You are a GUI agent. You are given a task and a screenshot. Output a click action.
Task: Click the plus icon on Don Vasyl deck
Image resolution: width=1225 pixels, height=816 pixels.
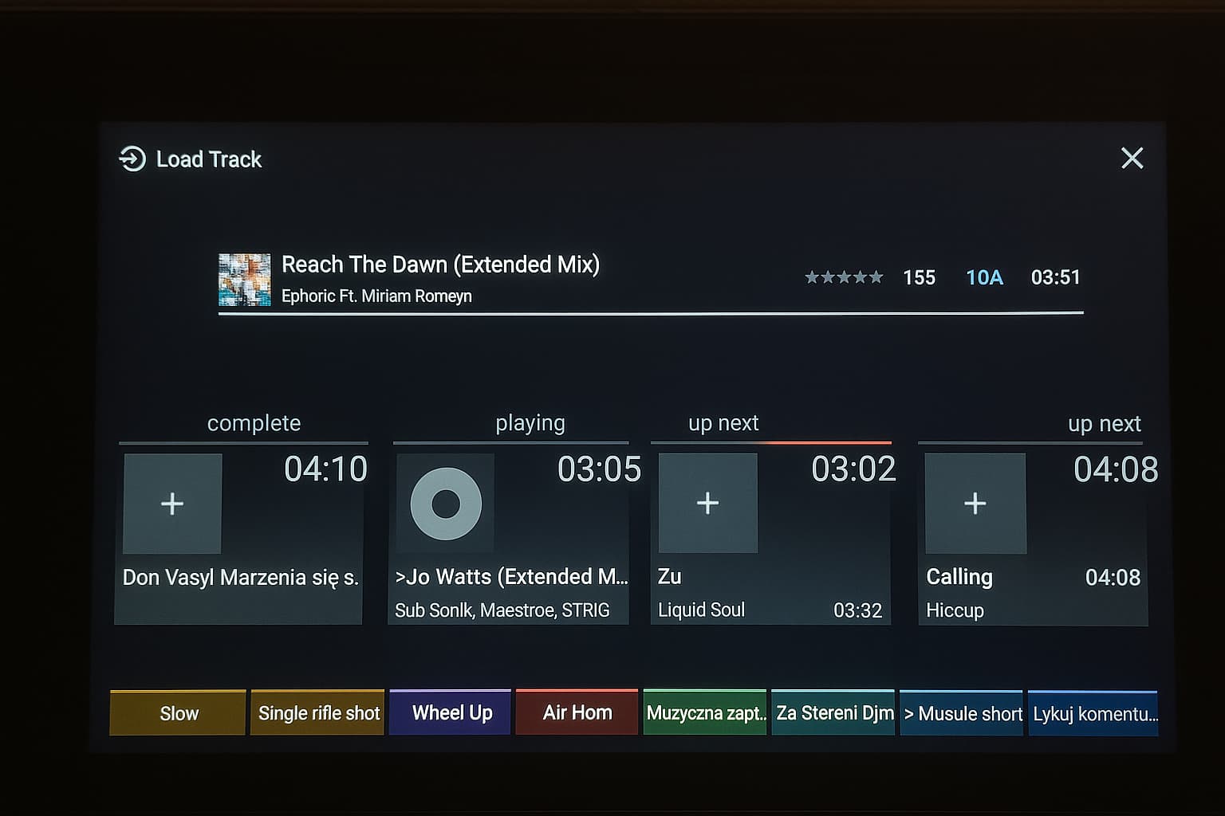172,504
